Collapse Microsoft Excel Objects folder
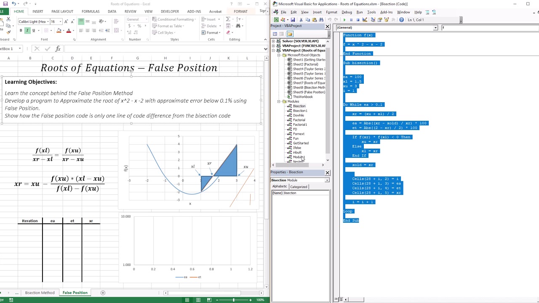539x303 pixels. click(279, 55)
